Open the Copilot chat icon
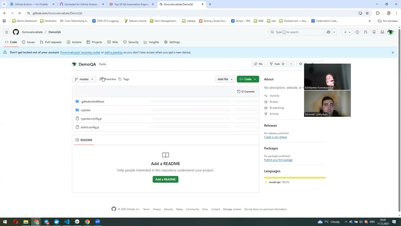This screenshot has width=401, height=226. point(328,32)
